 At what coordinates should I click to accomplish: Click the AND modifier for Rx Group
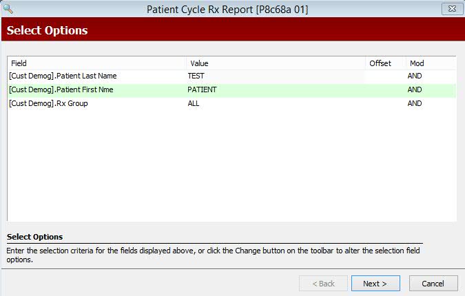(414, 104)
